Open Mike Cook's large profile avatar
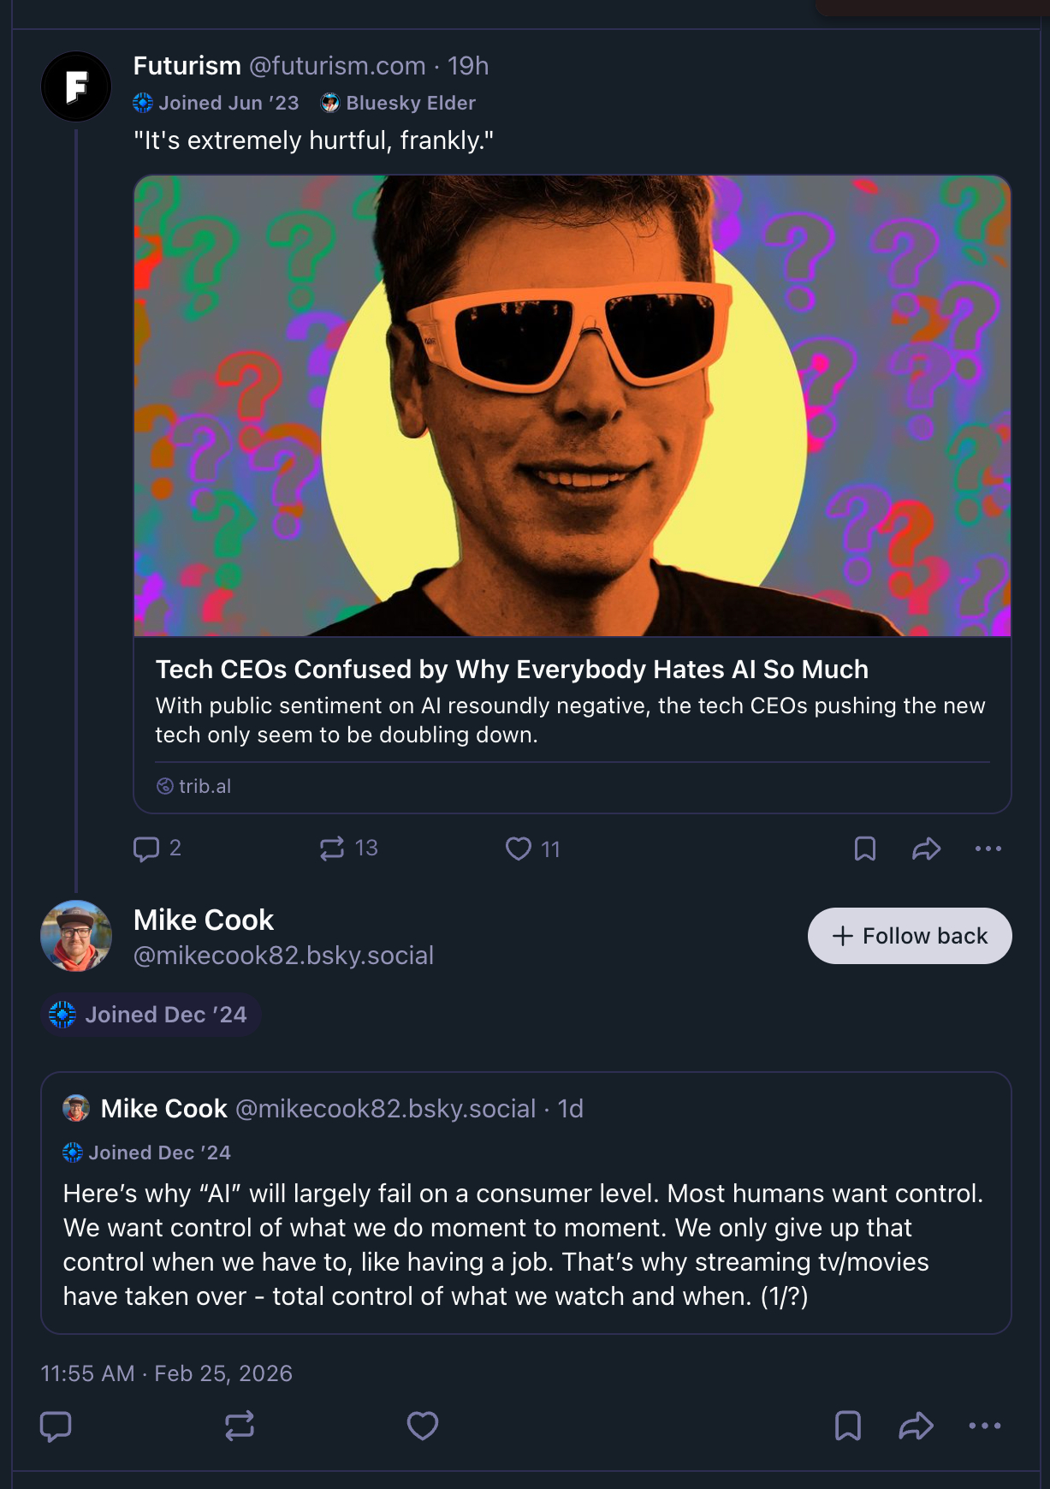The height and width of the screenshot is (1489, 1050). pyautogui.click(x=76, y=936)
